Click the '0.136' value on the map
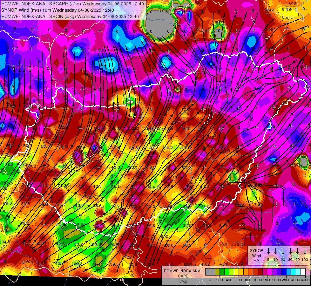This screenshot has height=286, width=311. pyautogui.click(x=100, y=51)
